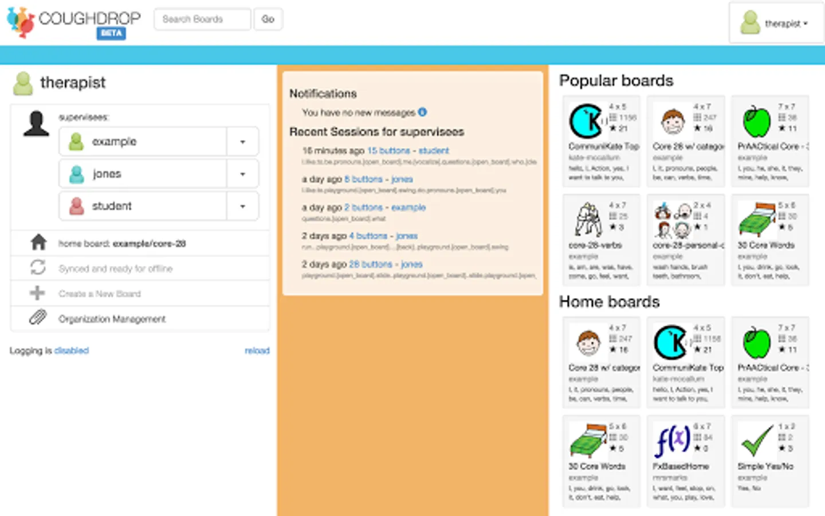Click the teal avatar beside jones
This screenshot has height=516, width=825.
point(76,174)
